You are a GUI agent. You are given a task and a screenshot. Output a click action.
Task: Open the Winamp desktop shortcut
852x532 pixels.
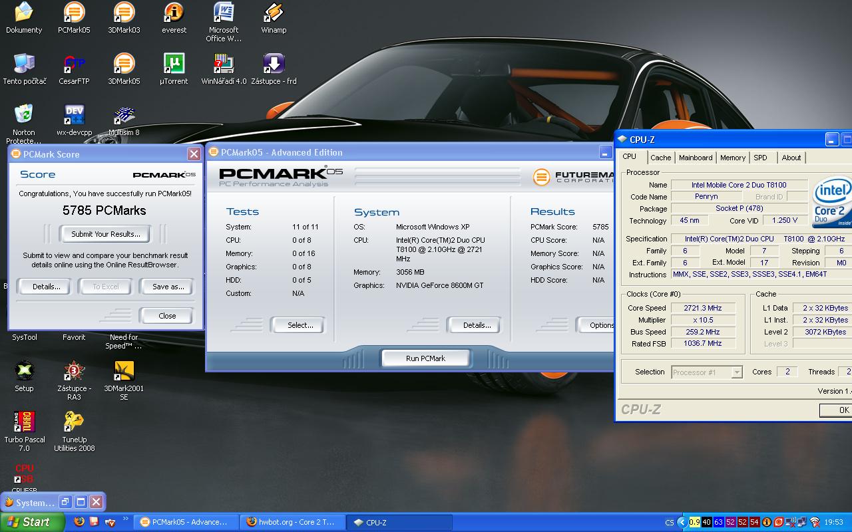click(x=274, y=18)
